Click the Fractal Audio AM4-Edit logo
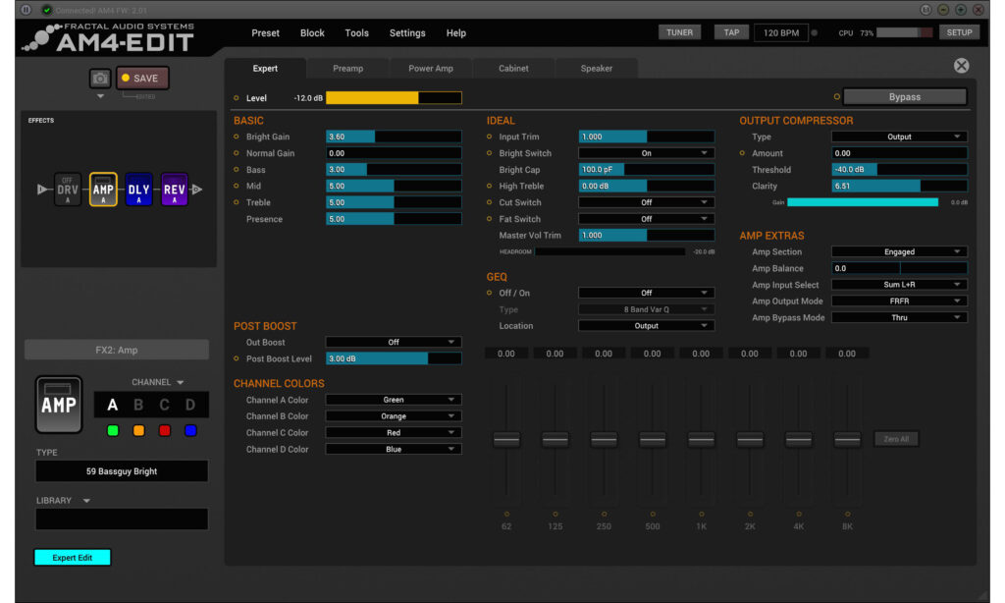Viewport: 1005px width, 603px height. point(108,38)
